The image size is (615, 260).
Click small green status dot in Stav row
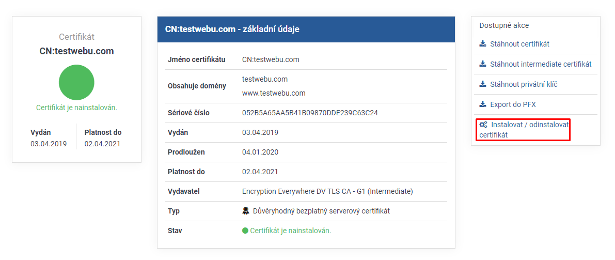pos(245,231)
